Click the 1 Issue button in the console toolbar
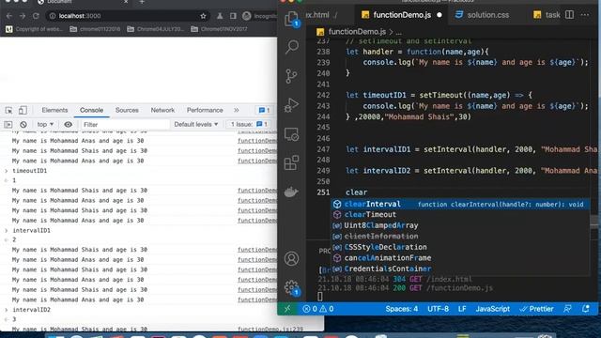The height and width of the screenshot is (338, 601). click(x=249, y=125)
